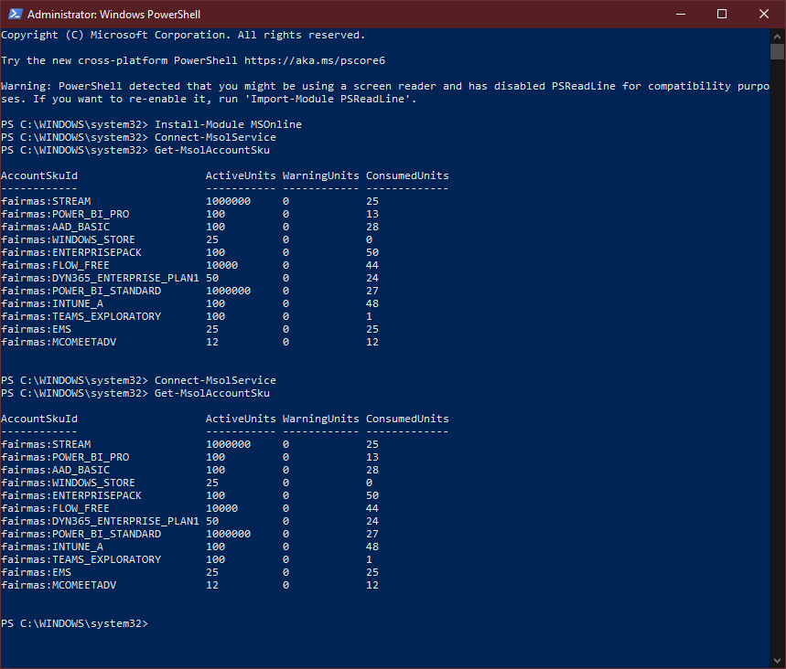Image resolution: width=786 pixels, height=669 pixels.
Task: Click fairmas:DYN365_ENTERPRISE_PLAN1 in the second table
Action: click(x=101, y=521)
